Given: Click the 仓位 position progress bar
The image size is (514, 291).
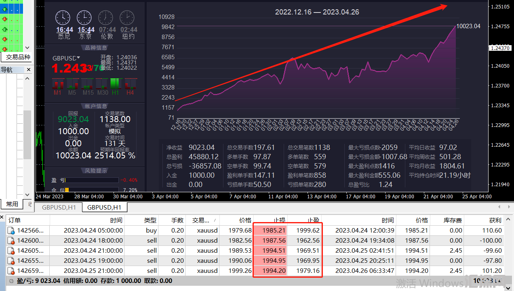Looking at the screenshot, I should [92, 190].
